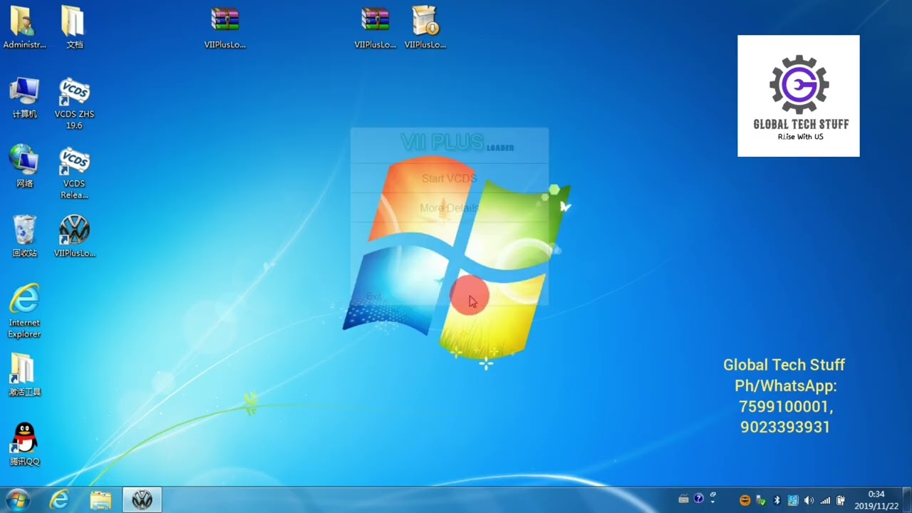912x513 pixels.
Task: Click the blue help question-mark tray icon
Action: point(699,499)
